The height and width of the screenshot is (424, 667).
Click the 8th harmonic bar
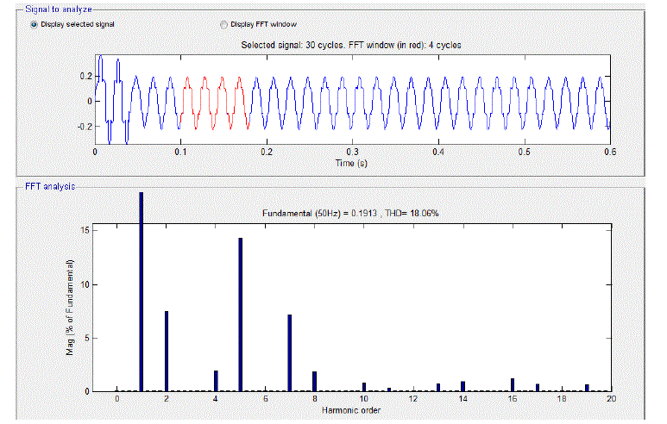[x=314, y=381]
